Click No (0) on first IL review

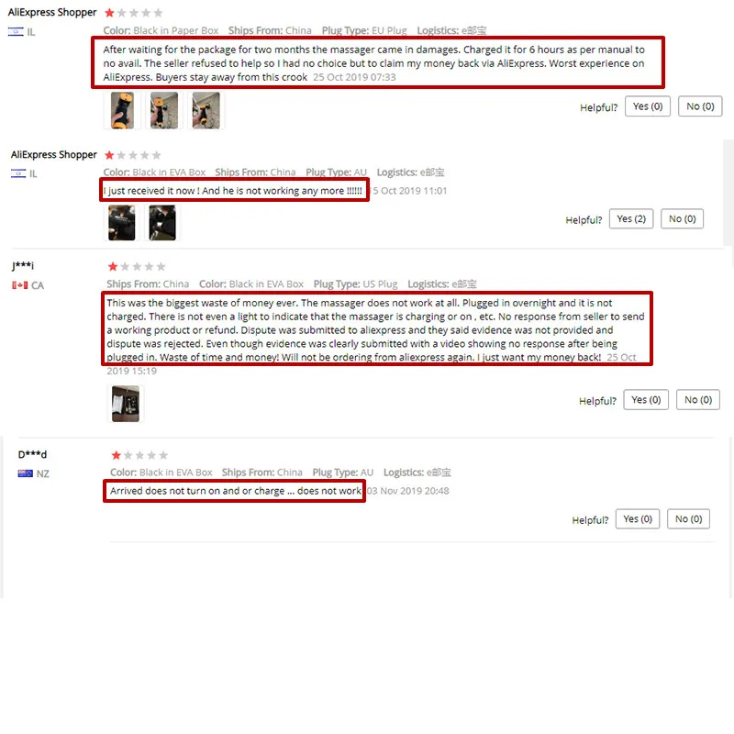(700, 106)
